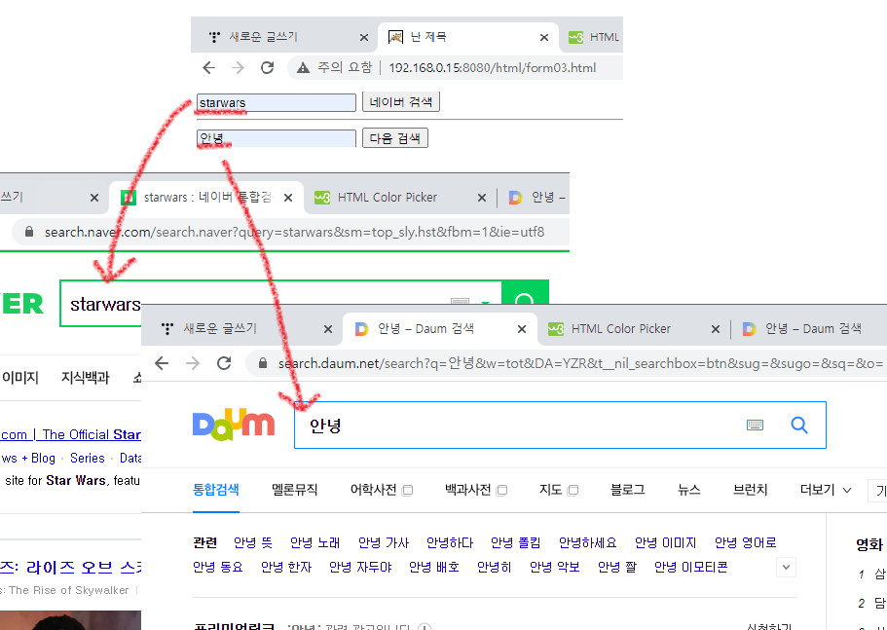Close the active 안녕 – Daum 검색 tab
This screenshot has width=887, height=630.
(522, 329)
